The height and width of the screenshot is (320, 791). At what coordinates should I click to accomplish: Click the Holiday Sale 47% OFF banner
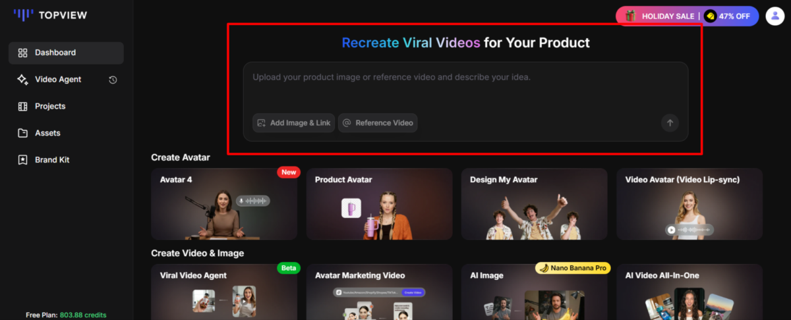click(x=688, y=16)
